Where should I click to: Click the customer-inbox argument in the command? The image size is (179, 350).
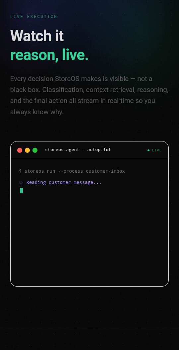coord(105,171)
